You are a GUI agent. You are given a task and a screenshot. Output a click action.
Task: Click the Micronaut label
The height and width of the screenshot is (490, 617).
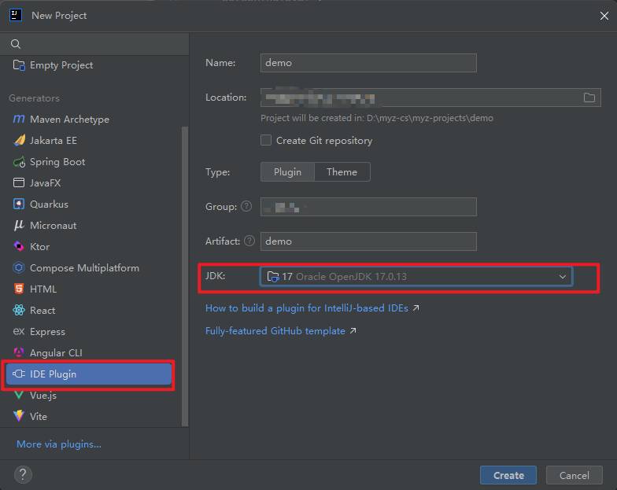(54, 225)
